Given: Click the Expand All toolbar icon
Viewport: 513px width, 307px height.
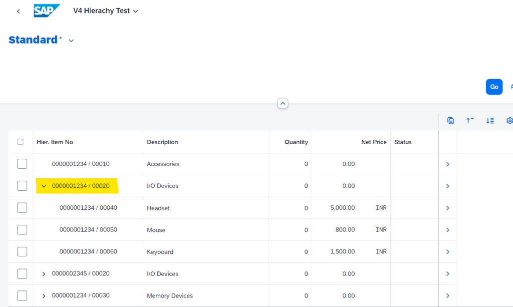Looking at the screenshot, I should point(490,121).
